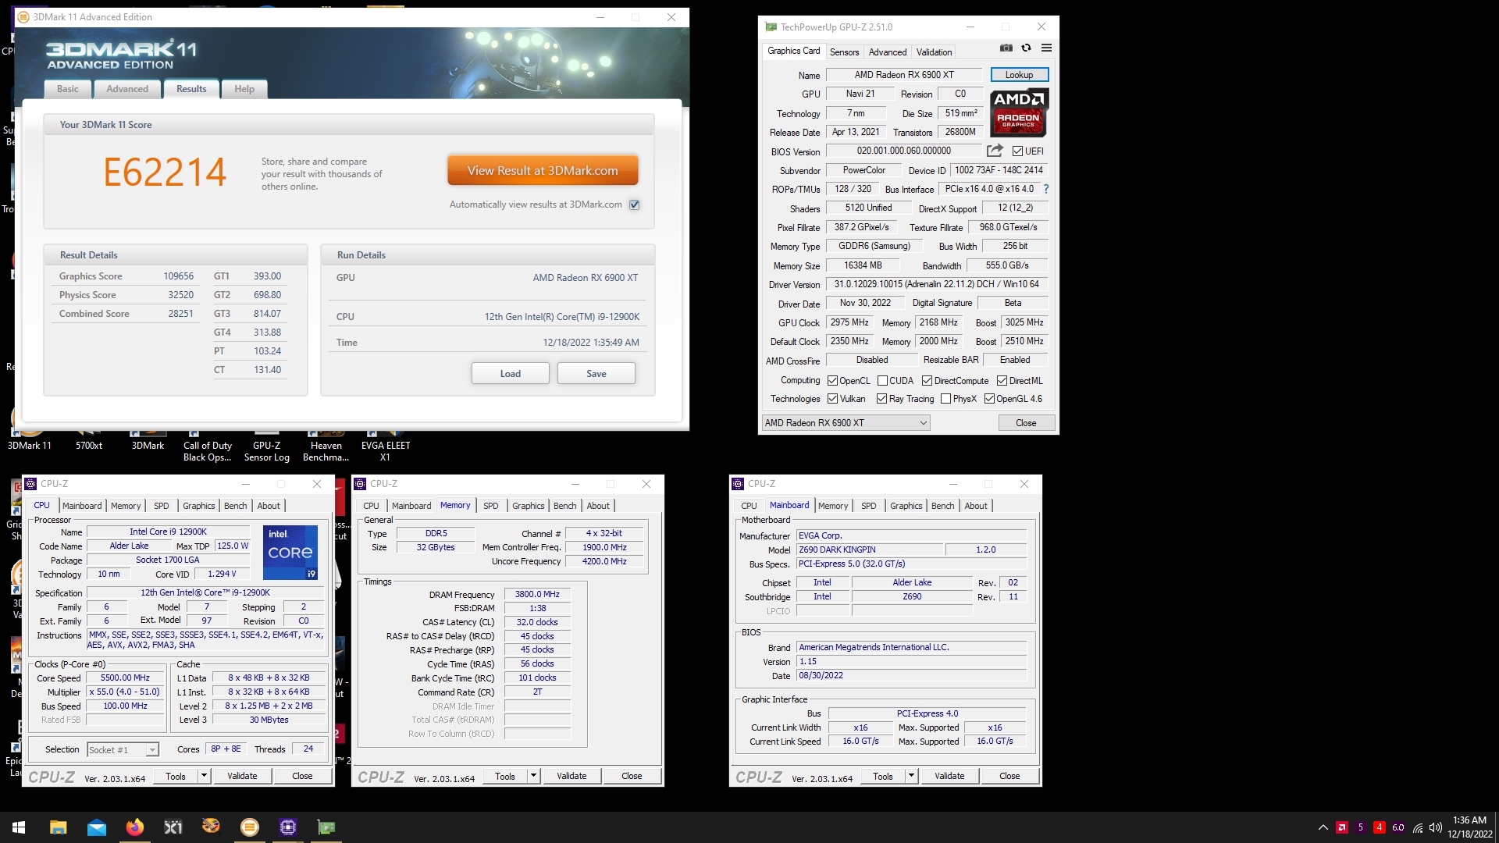1499x843 pixels.
Task: Click Tools button in CPU tab CPU-Z window
Action: (176, 776)
